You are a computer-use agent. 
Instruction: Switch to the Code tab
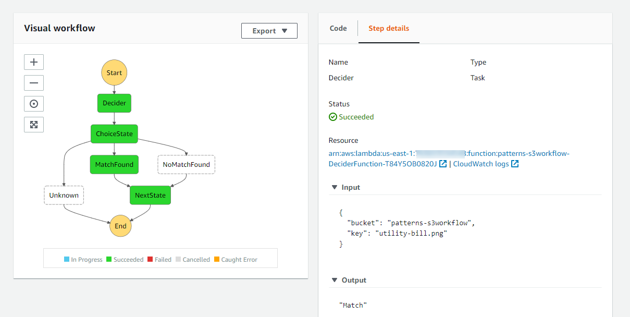pyautogui.click(x=338, y=28)
